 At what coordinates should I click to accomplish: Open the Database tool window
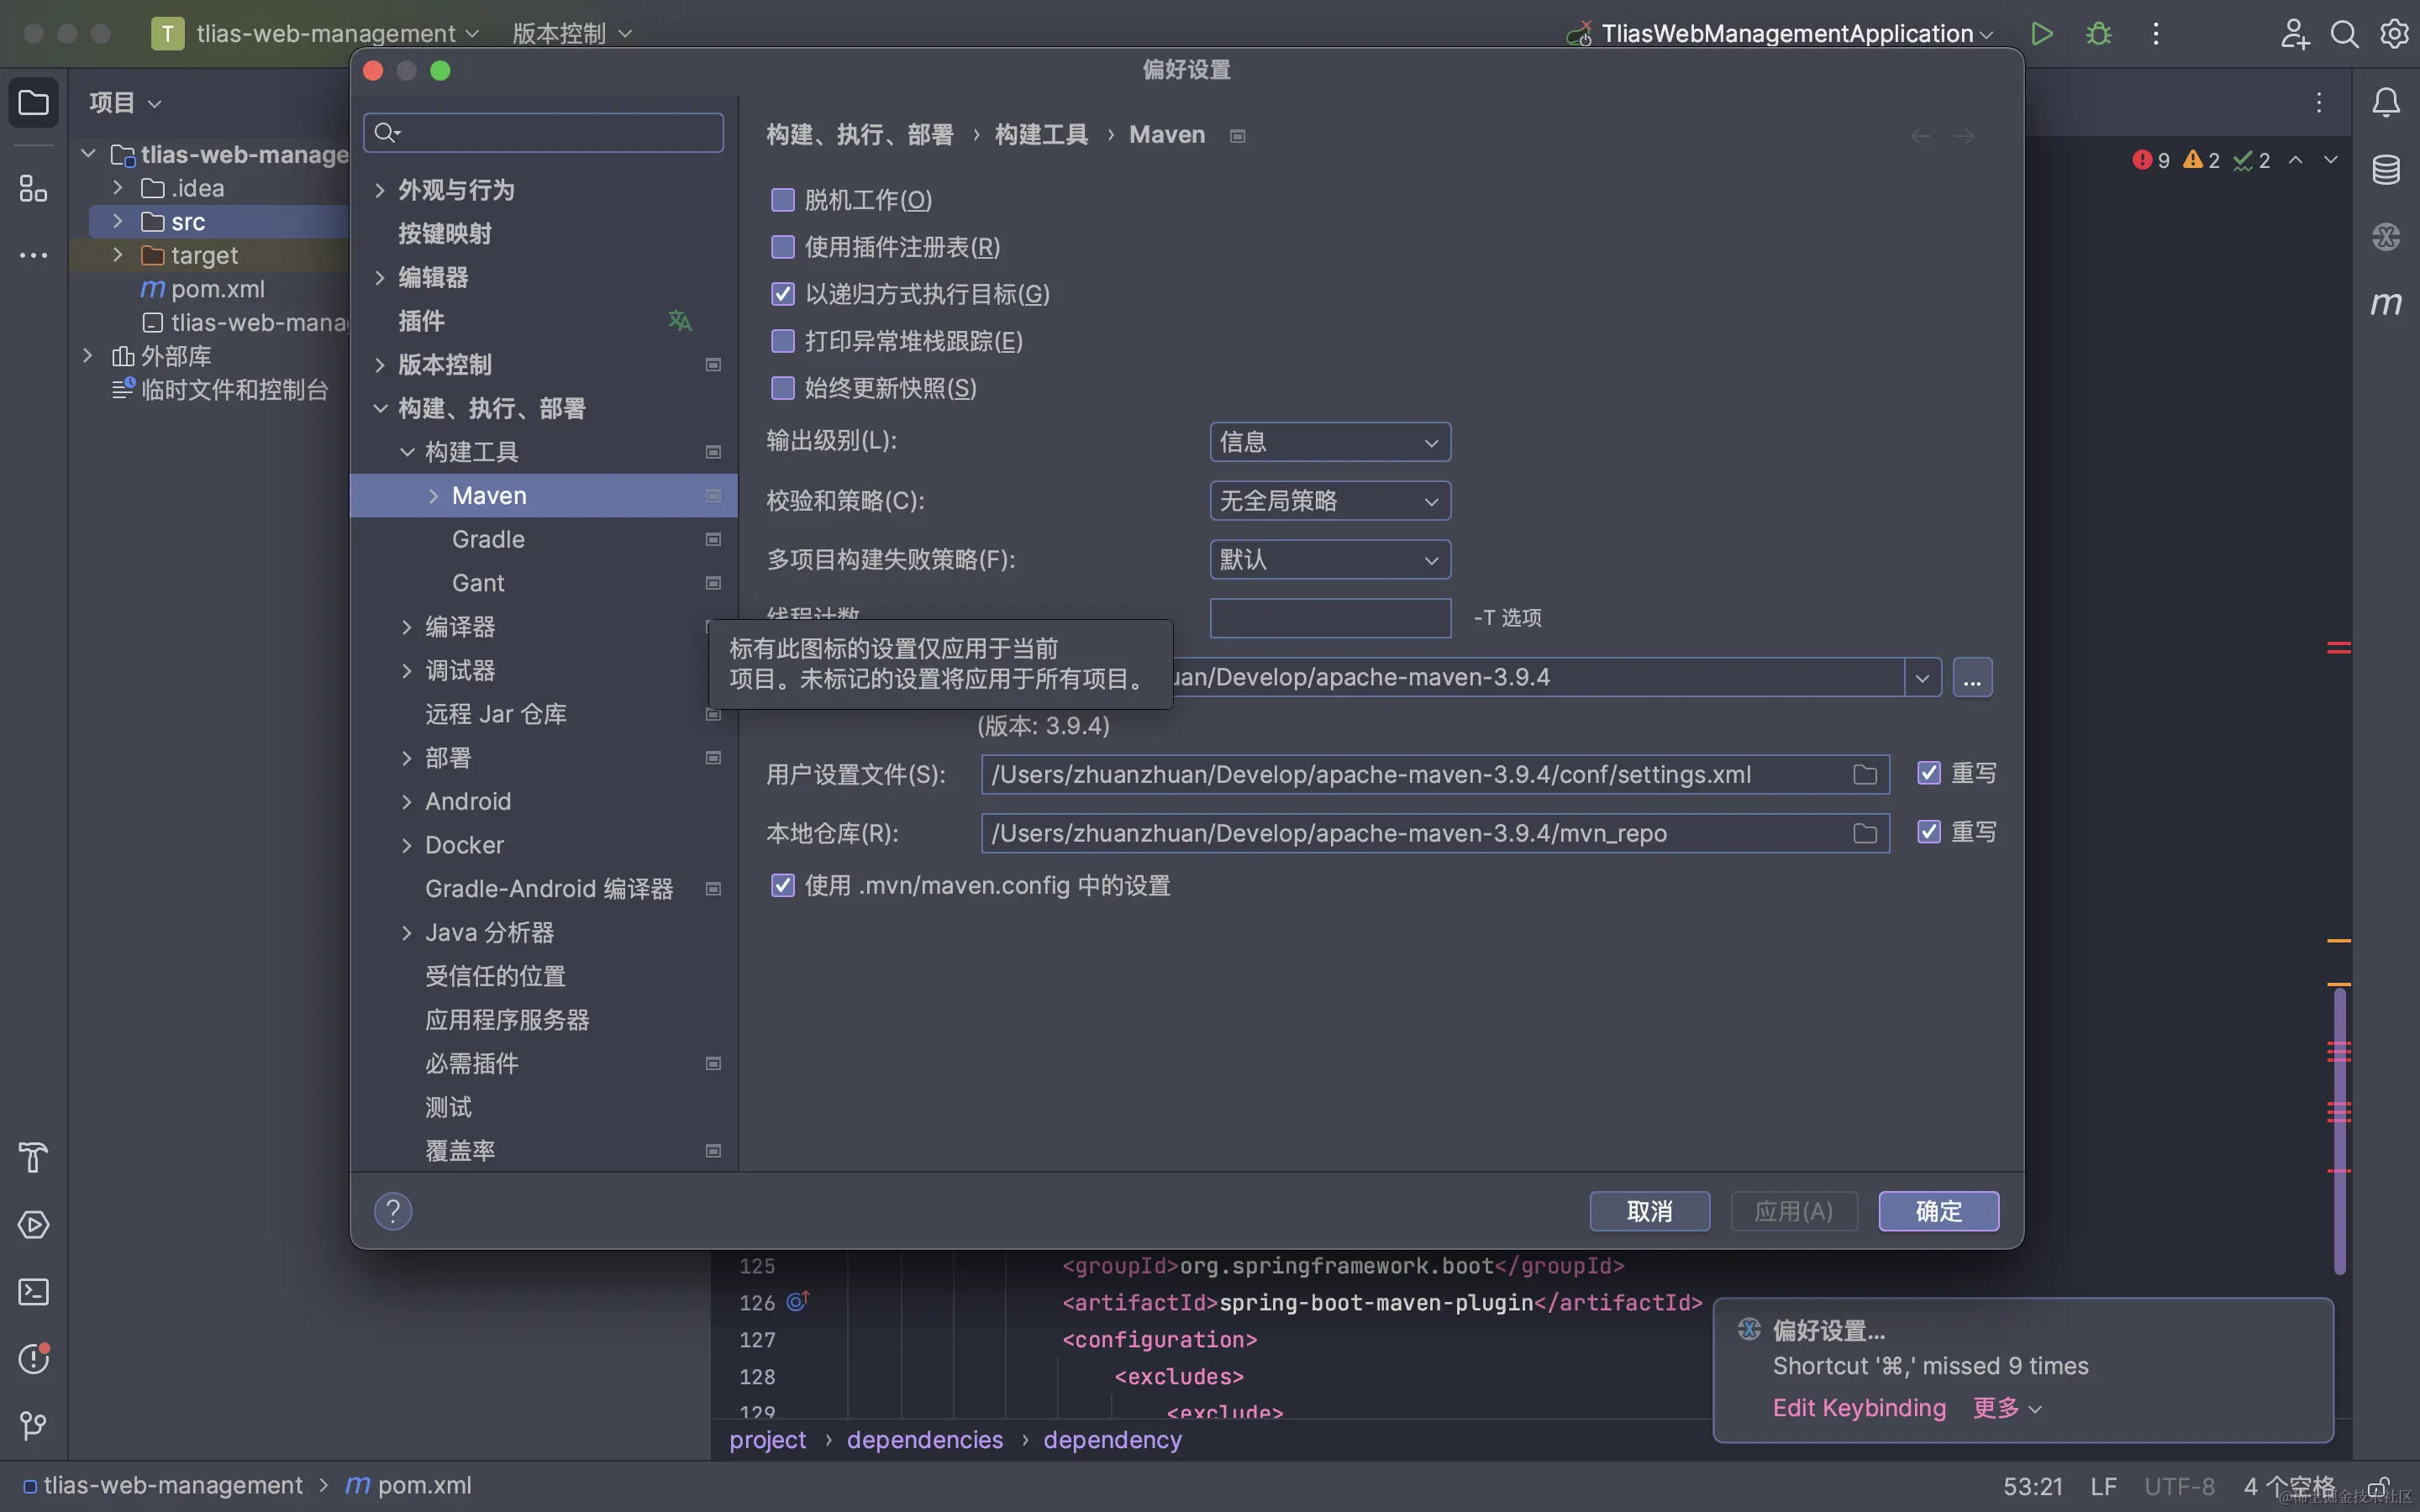point(2387,170)
